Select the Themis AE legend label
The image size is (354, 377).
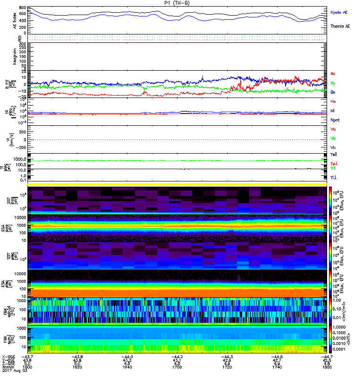tap(340, 26)
